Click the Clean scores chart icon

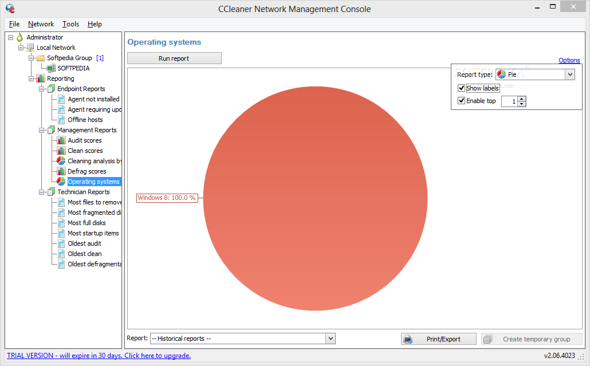click(x=61, y=151)
